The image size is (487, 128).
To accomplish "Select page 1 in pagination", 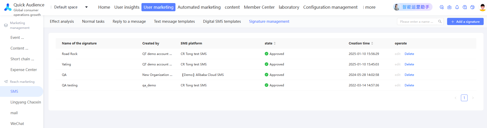I will click(x=464, y=98).
